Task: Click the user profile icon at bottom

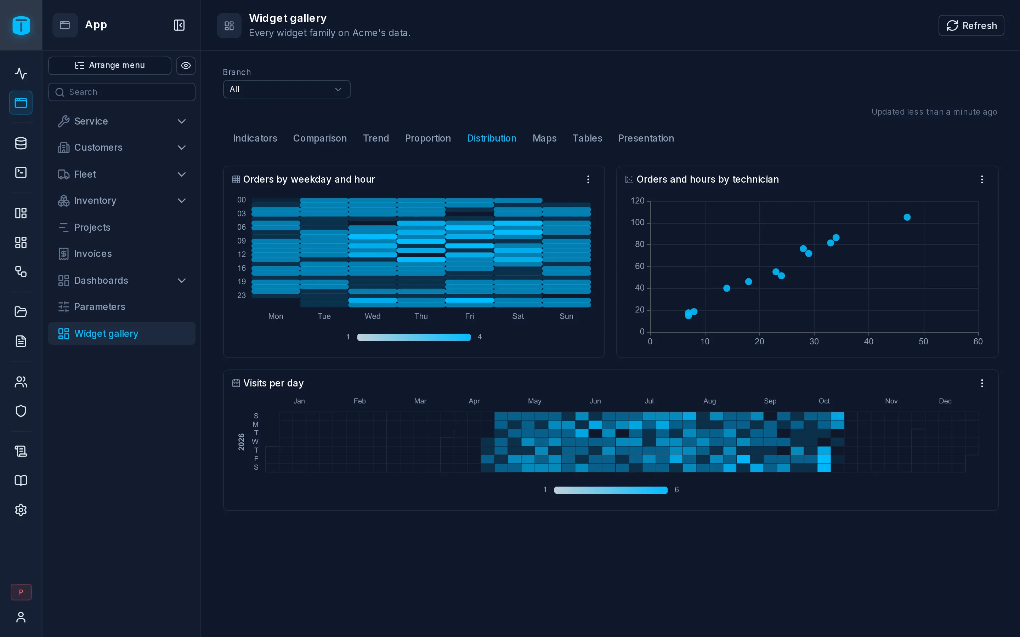Action: point(21,617)
